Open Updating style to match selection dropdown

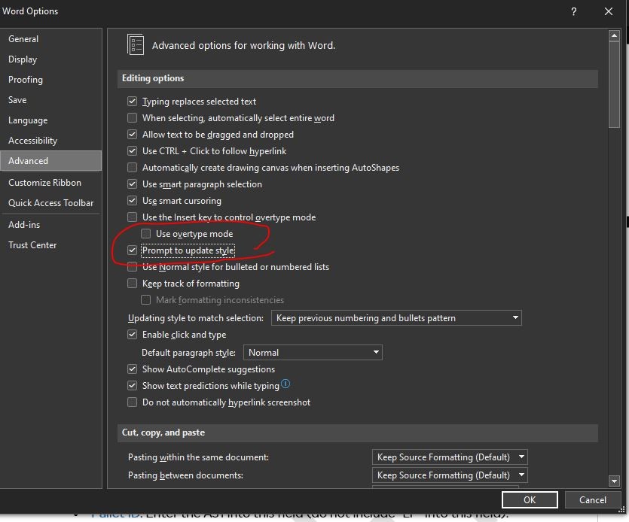pyautogui.click(x=396, y=317)
